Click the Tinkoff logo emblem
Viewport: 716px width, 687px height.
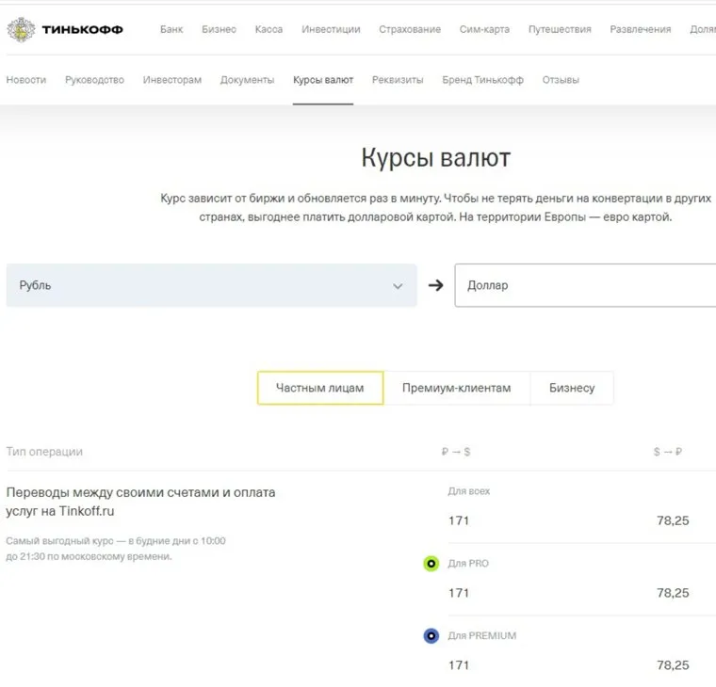pos(21,30)
